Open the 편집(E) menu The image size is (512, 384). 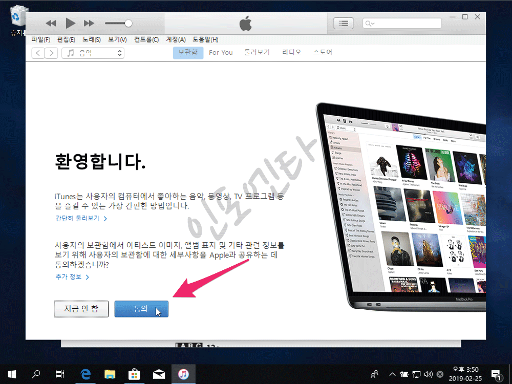tap(66, 39)
